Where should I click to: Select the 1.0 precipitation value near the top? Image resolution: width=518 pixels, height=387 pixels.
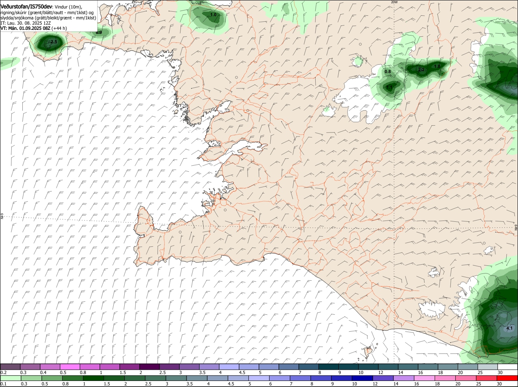[213, 15]
